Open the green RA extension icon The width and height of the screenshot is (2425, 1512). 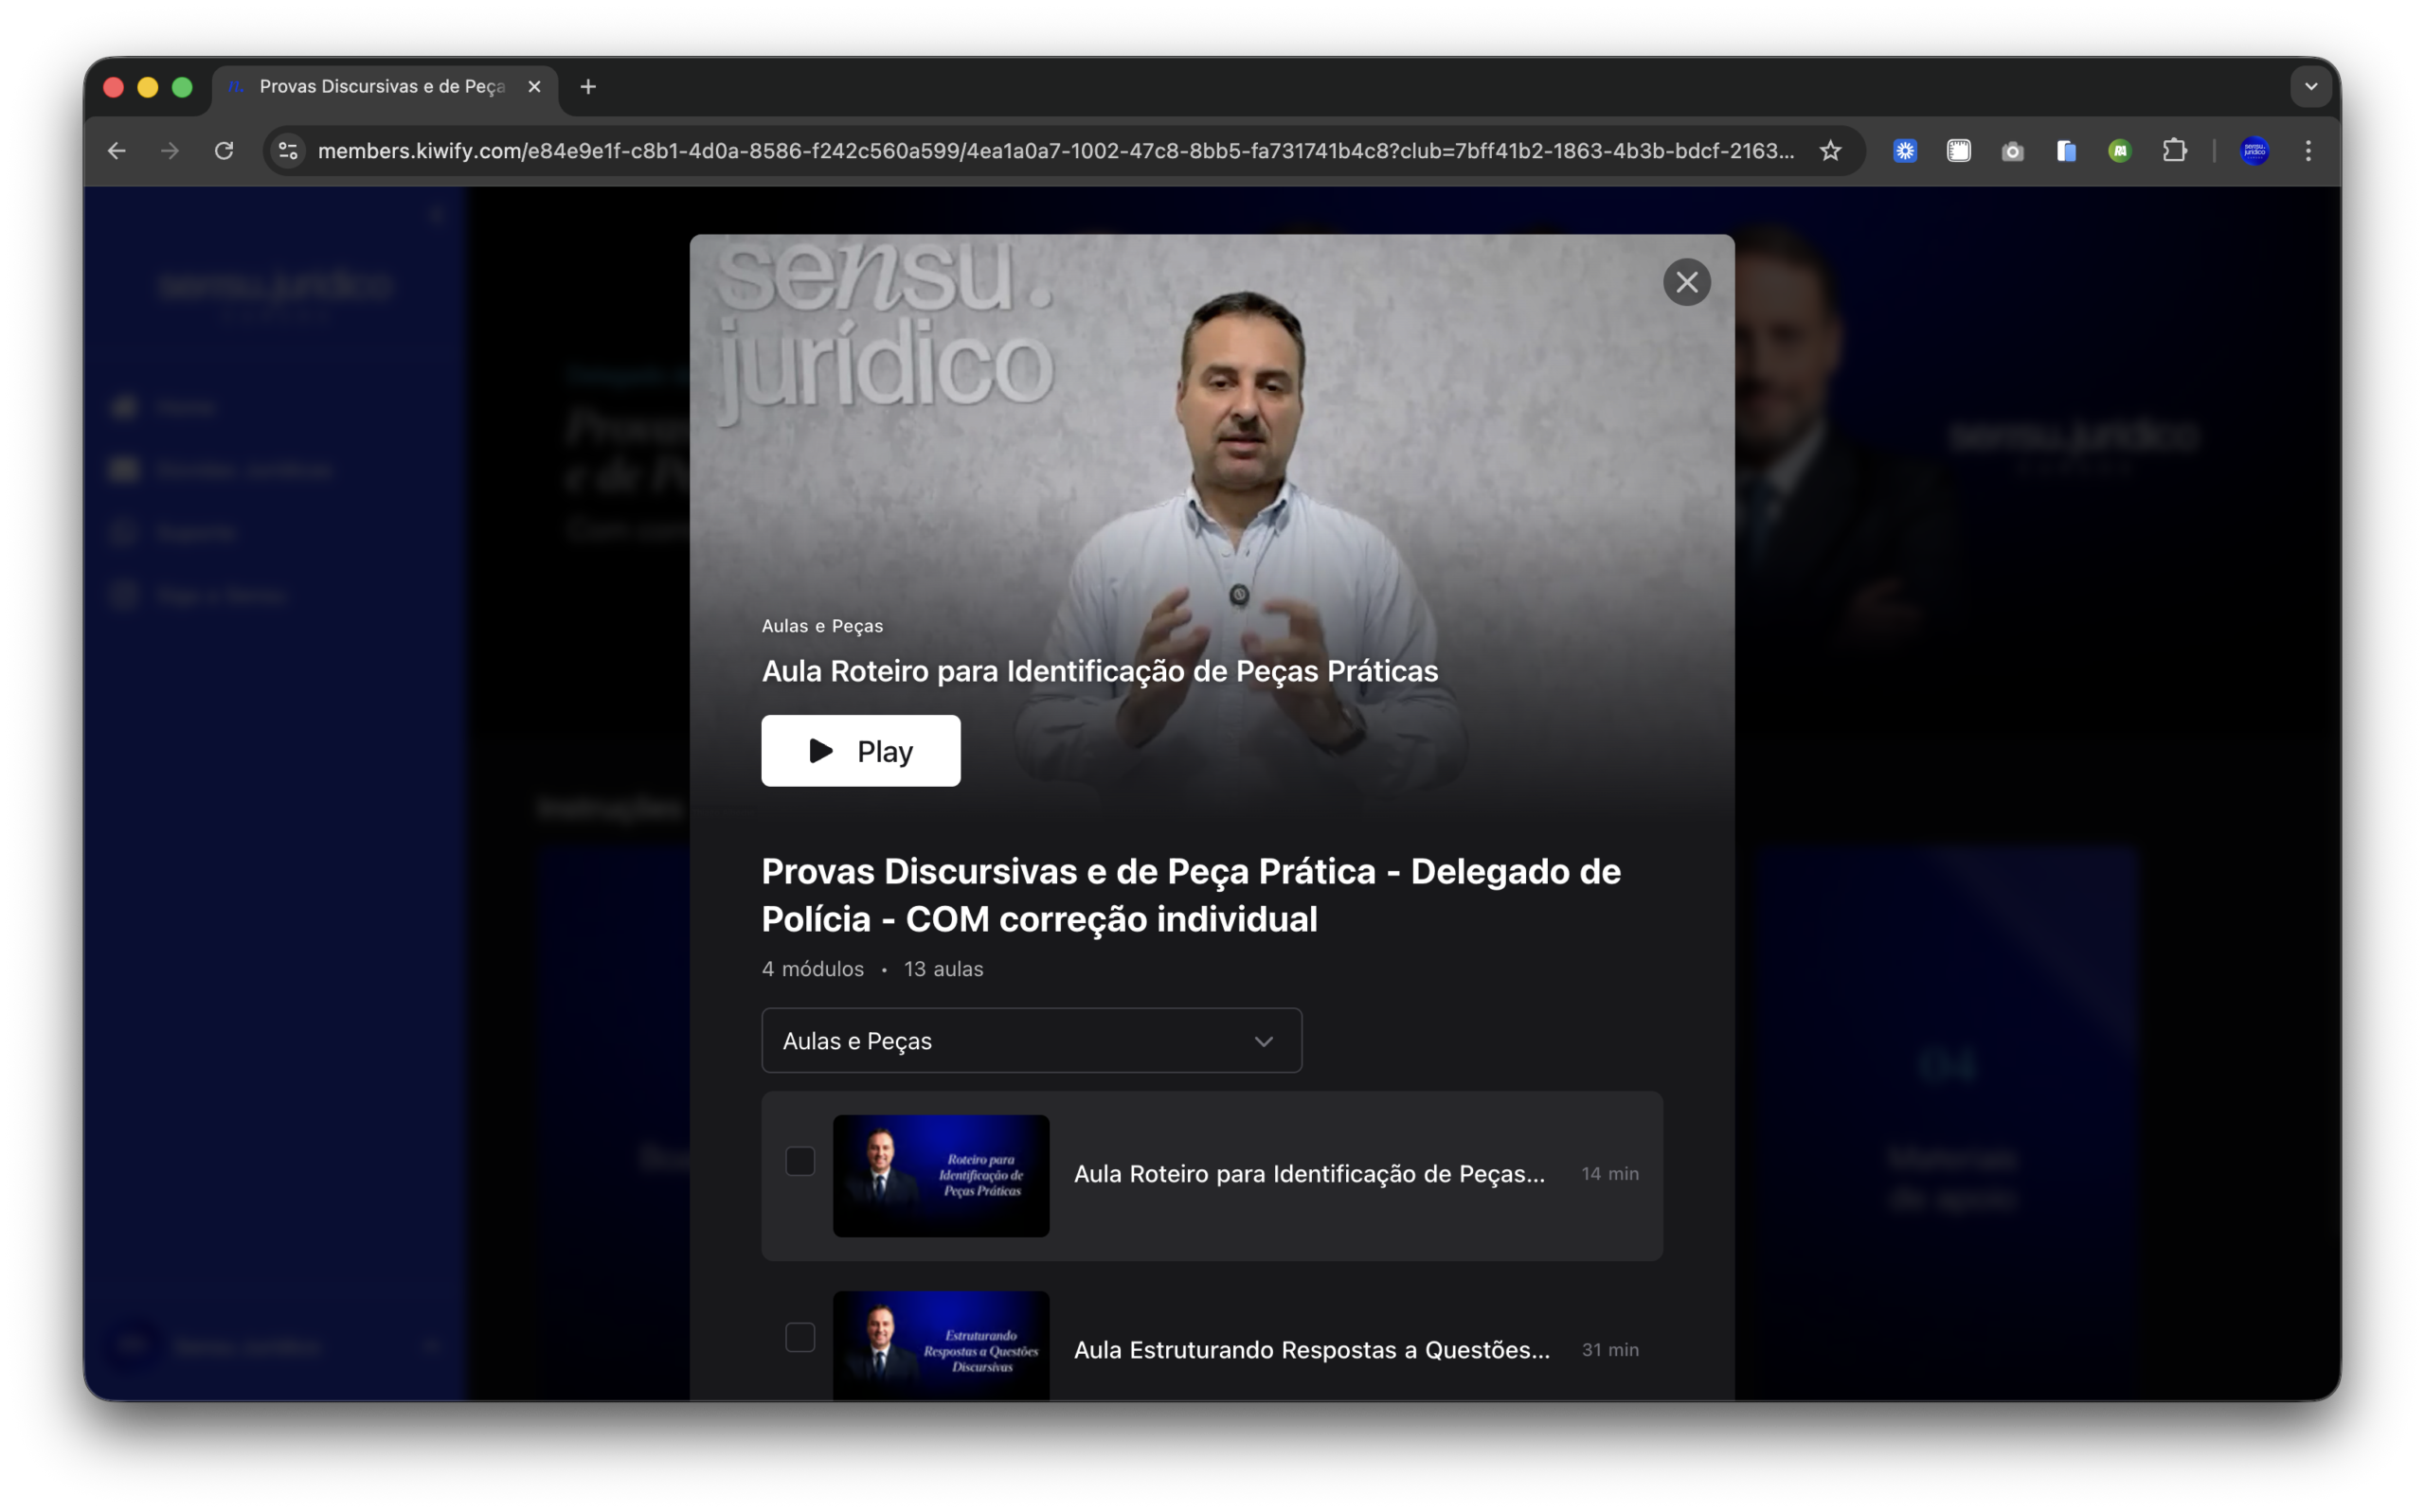[x=2120, y=151]
